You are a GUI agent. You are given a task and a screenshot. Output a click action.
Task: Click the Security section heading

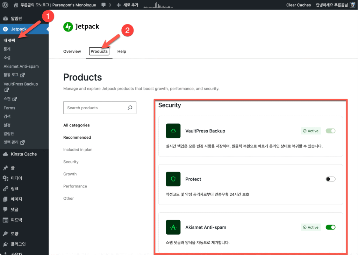click(170, 105)
